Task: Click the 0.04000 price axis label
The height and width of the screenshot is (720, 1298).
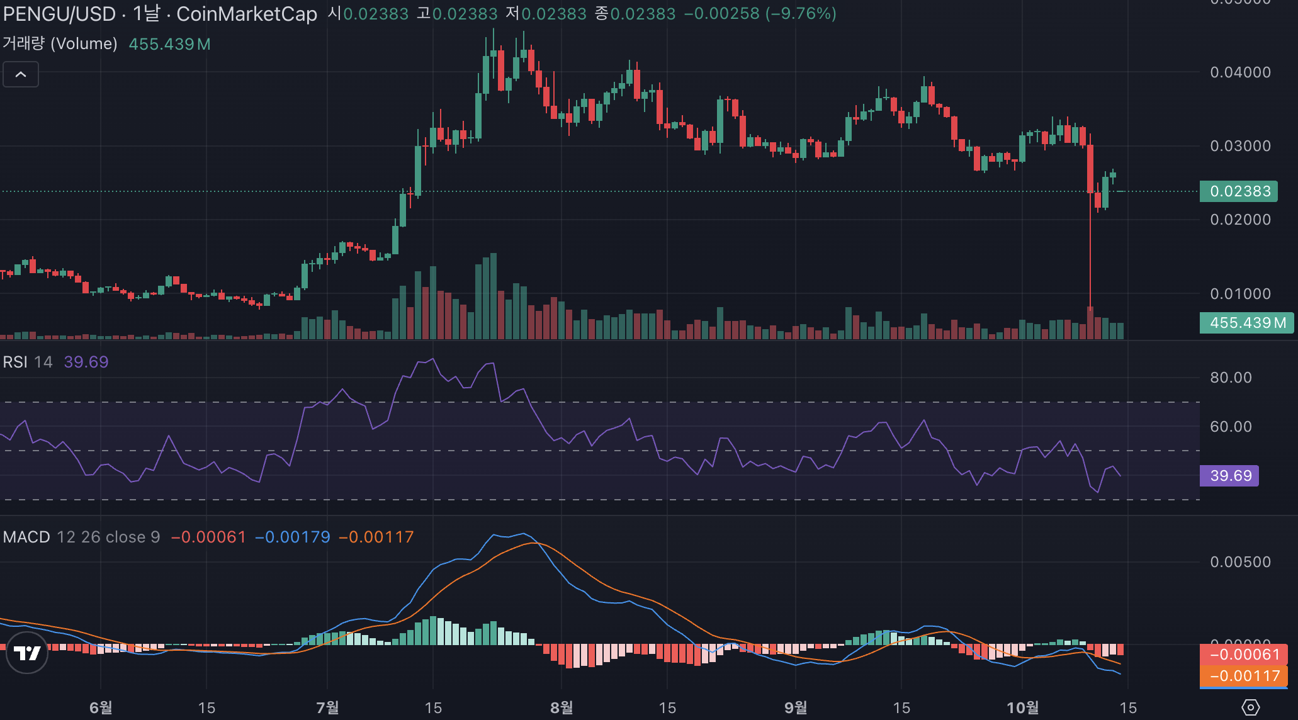Action: (1241, 72)
